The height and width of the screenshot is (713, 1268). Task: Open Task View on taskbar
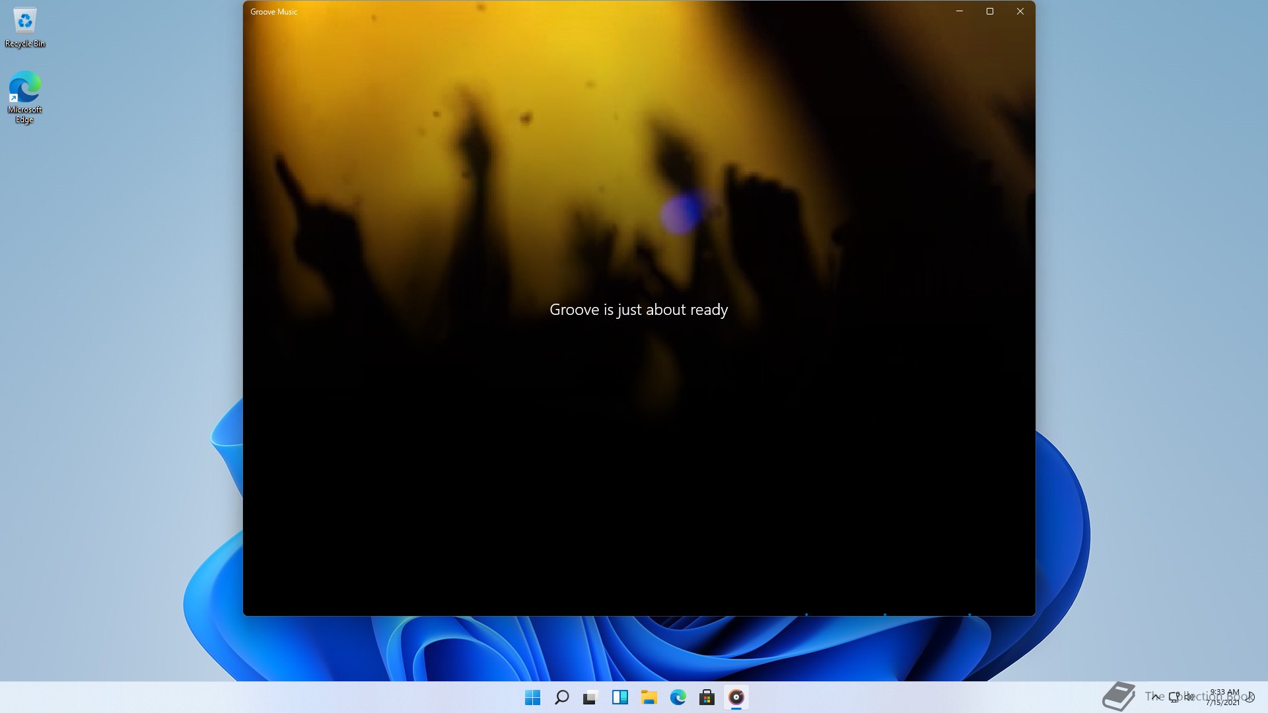click(590, 697)
